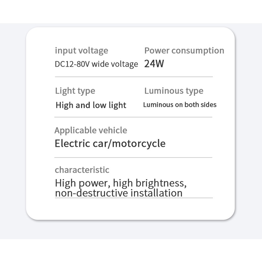Click the "Power consumption" heading
Image resolution: width=262 pixels, height=262 pixels.
tap(184, 51)
